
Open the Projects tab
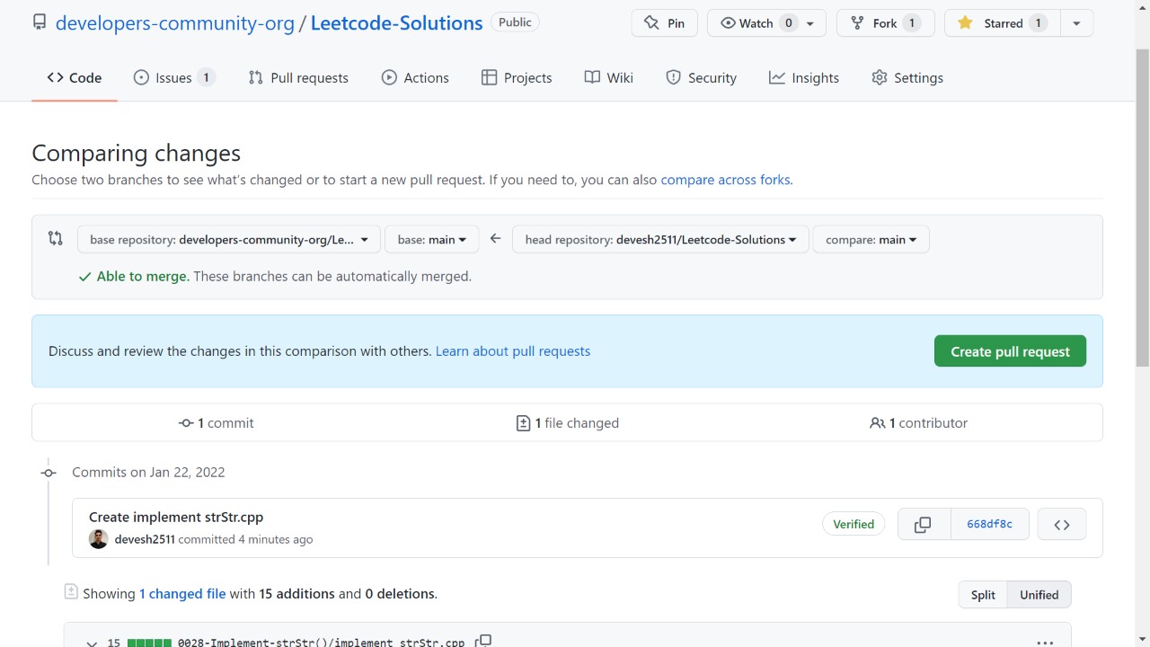tap(517, 78)
